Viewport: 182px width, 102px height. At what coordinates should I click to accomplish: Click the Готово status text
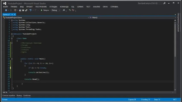pyautogui.click(x=5, y=99)
